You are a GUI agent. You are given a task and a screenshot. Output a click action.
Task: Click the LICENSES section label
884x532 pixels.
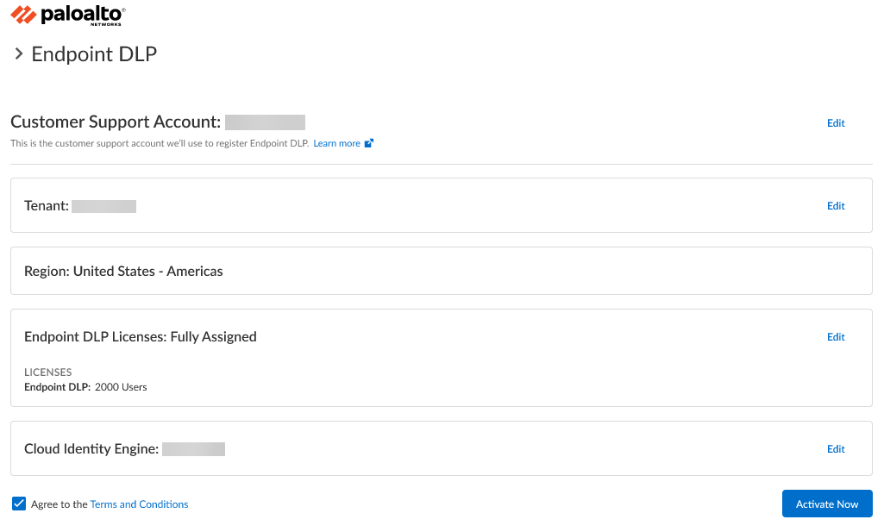click(47, 372)
